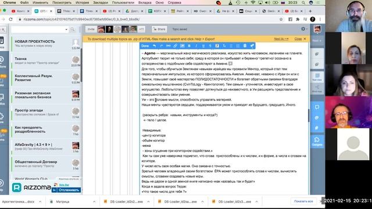Screen dimensions: 372x209
Task: Click the first participant avatar with hat
Action: tap(101, 29)
